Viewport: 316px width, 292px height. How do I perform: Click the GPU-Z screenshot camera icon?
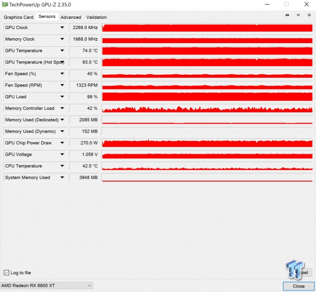click(x=287, y=15)
